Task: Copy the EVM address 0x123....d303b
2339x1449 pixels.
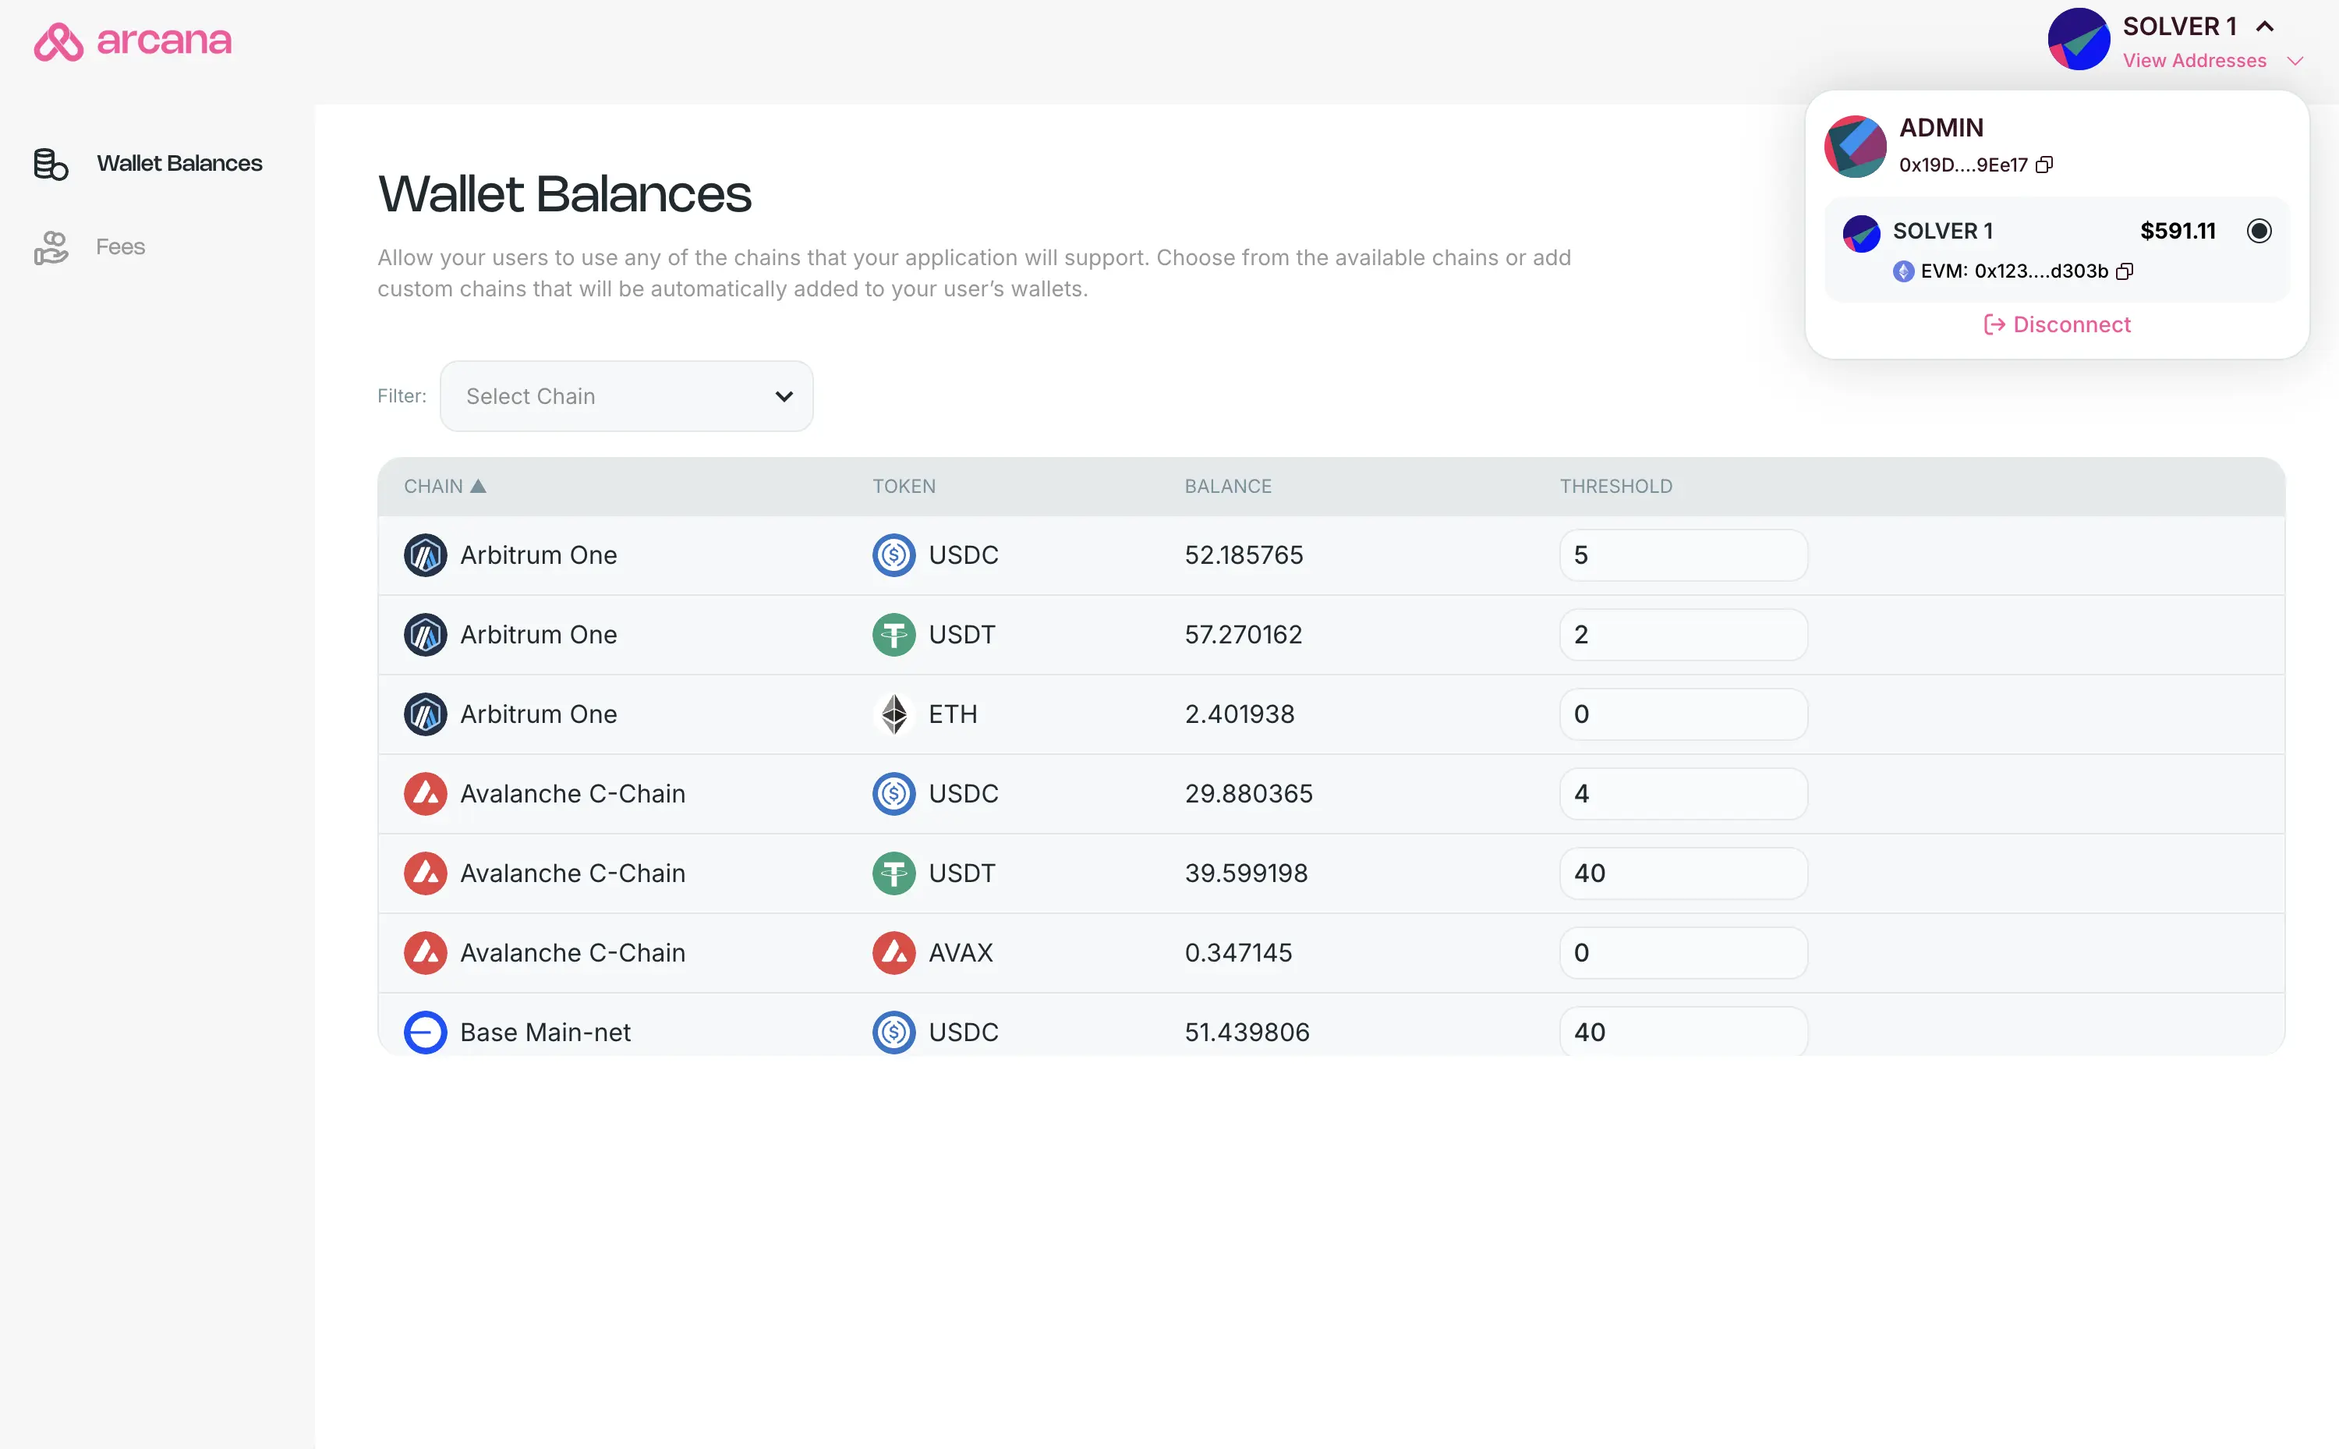Action: click(2125, 271)
